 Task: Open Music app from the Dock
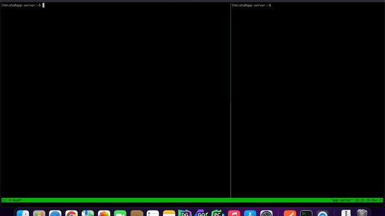click(234, 214)
